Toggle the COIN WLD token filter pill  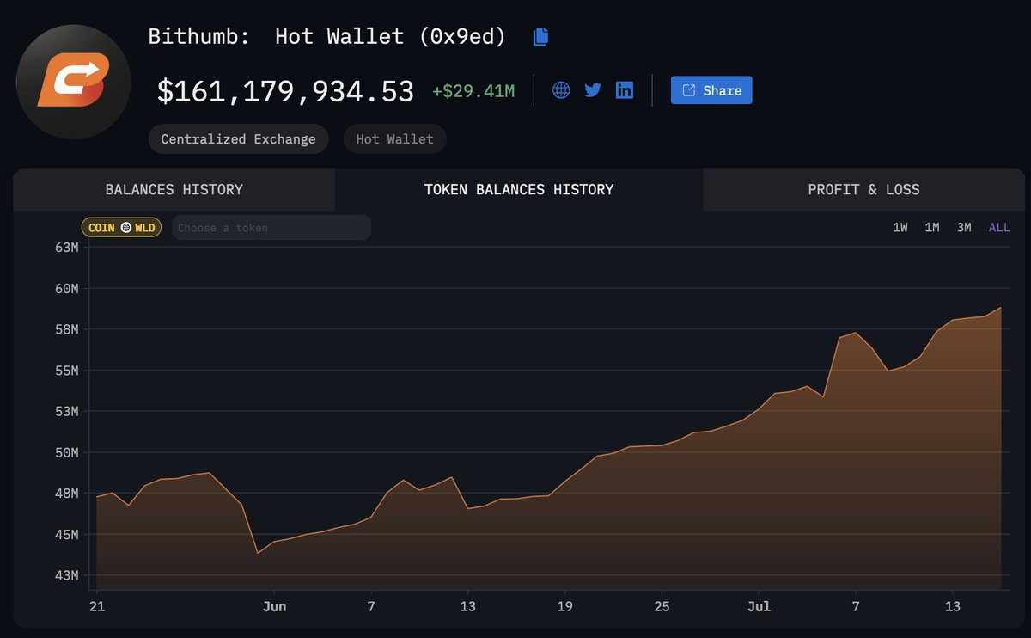(x=121, y=227)
